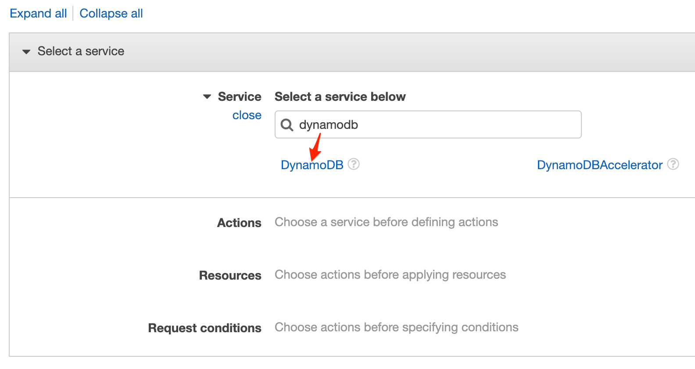The width and height of the screenshot is (695, 369).
Task: Focus the service search field containing dynamodb
Action: pyautogui.click(x=428, y=124)
